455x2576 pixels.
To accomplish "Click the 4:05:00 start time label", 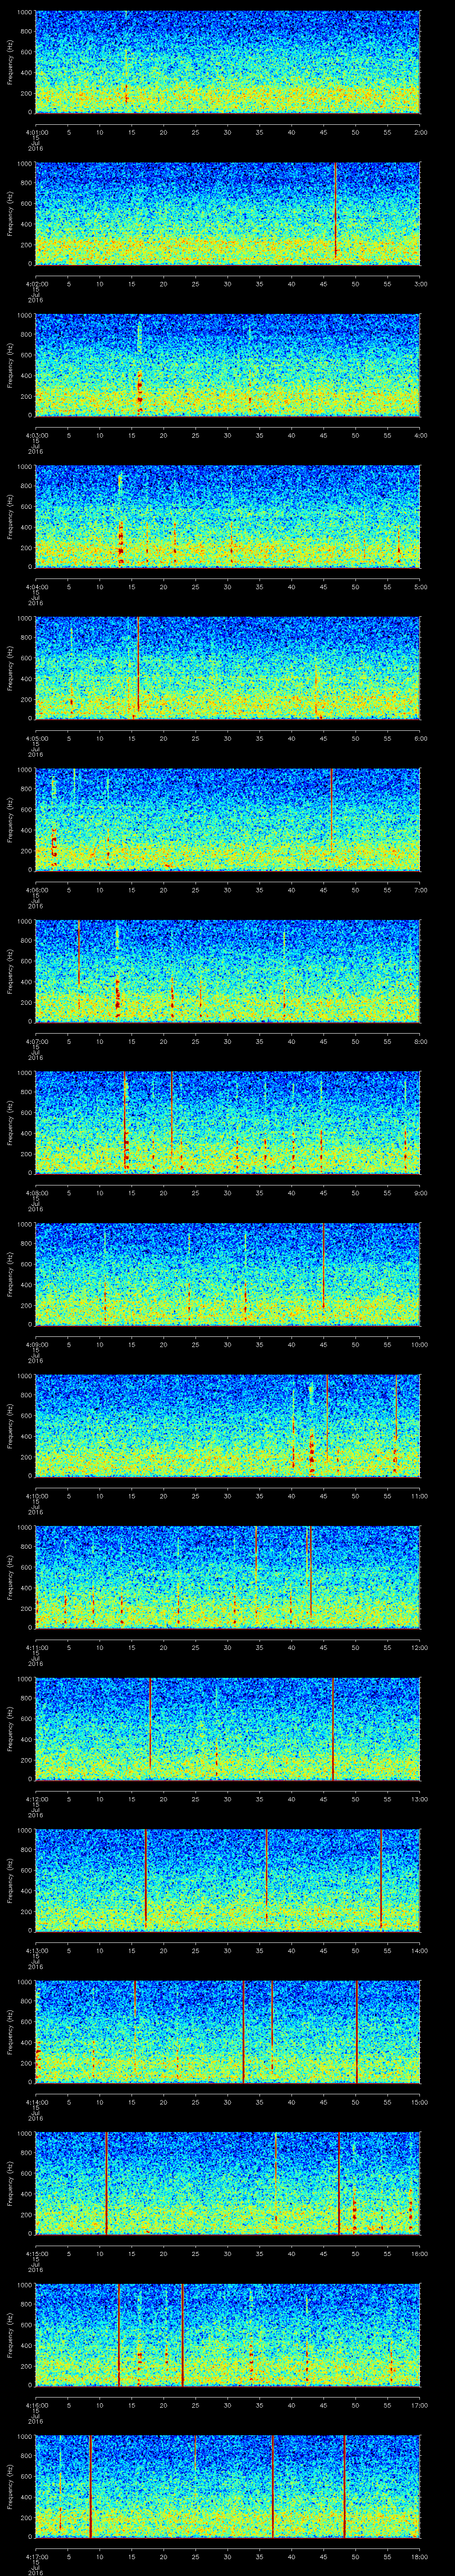I will coord(36,737).
